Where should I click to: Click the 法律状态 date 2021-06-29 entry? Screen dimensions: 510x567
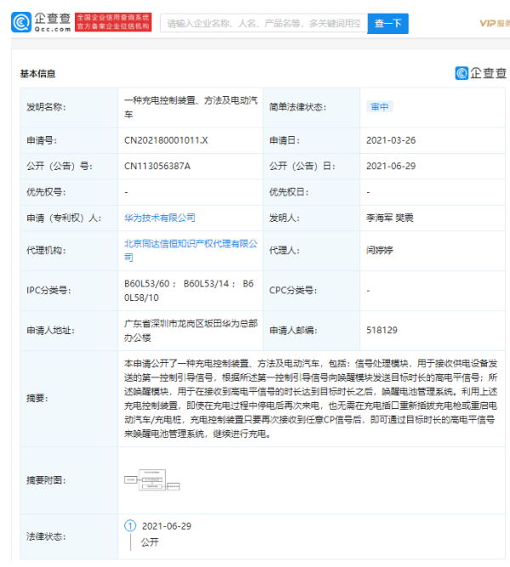tap(167, 526)
